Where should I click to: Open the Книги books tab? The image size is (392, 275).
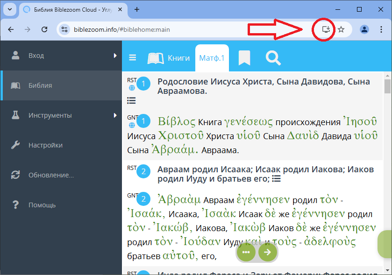(169, 58)
